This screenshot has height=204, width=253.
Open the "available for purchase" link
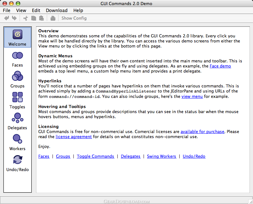202,131
